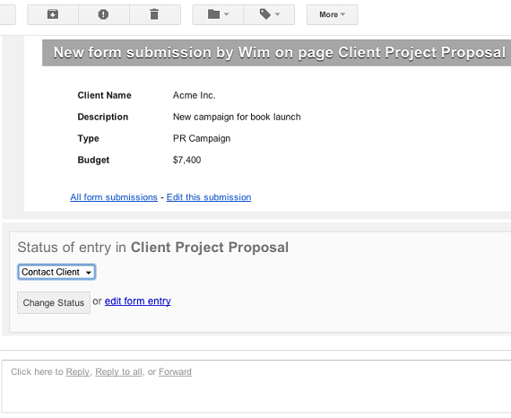Screen dimensions: 511x418
Task: Click the Forward link
Action: point(175,372)
